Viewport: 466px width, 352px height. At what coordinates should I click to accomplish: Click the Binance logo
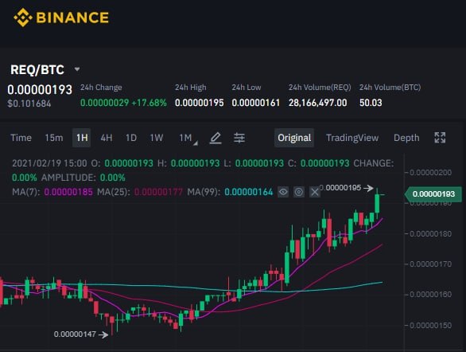(61, 18)
